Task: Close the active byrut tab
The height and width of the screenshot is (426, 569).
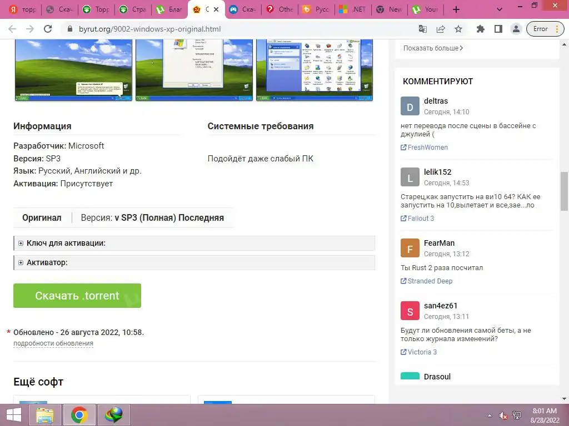Action: click(x=216, y=9)
